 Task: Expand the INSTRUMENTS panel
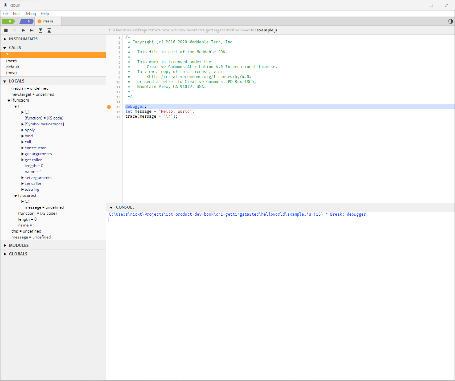pyautogui.click(x=5, y=39)
